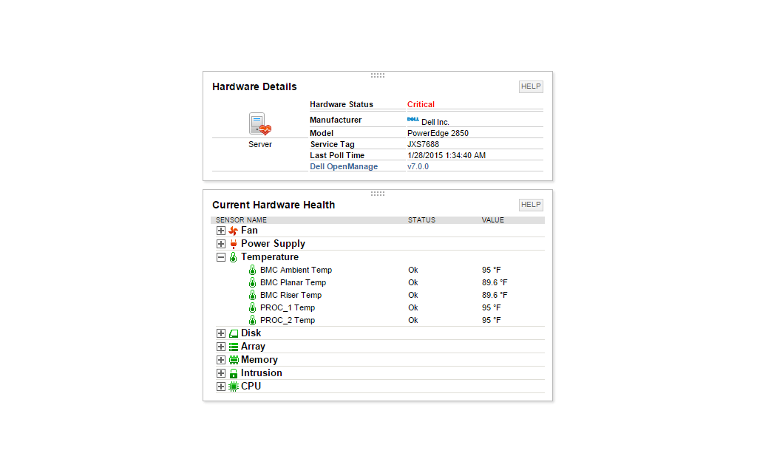Image resolution: width=757 pixels, height=473 pixels.
Task: Click the PROC_2 Temp sensor name
Action: pyautogui.click(x=288, y=320)
